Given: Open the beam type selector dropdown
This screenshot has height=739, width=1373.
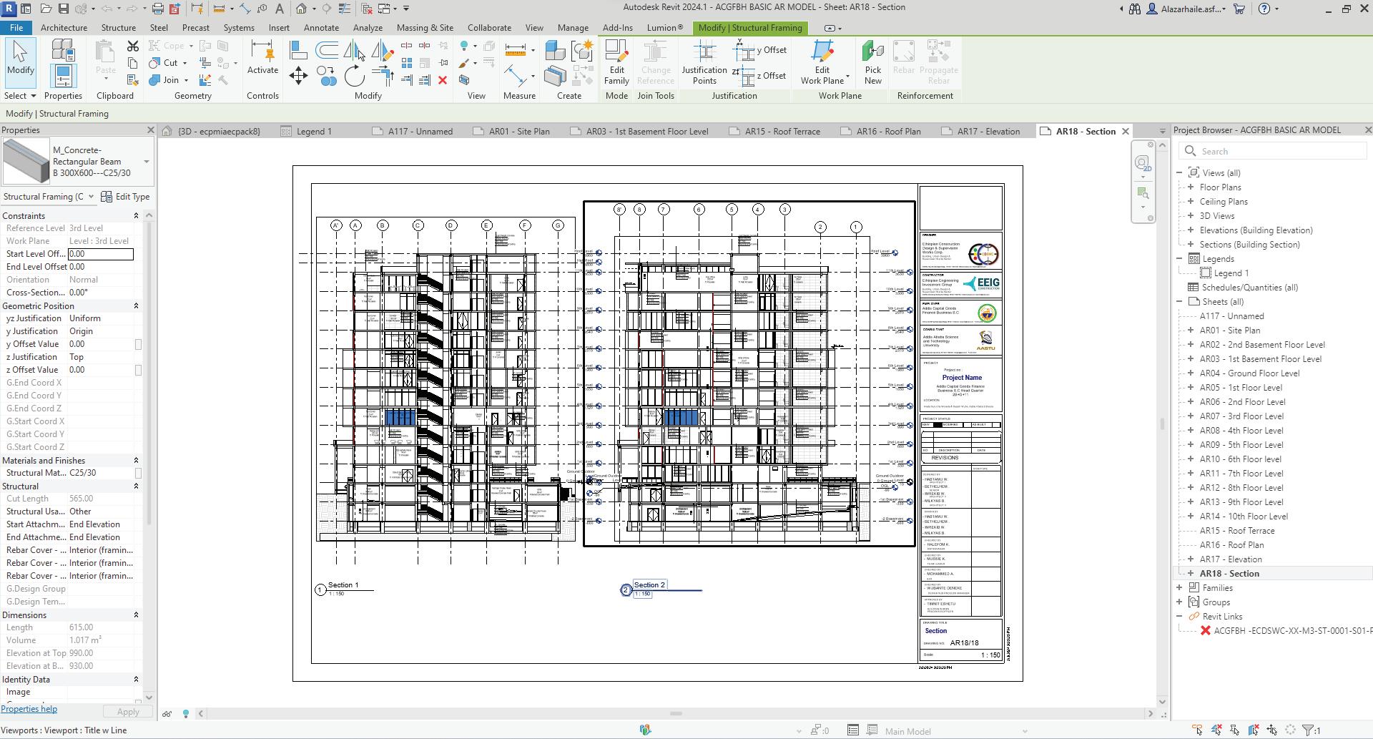Looking at the screenshot, I should coord(147,162).
